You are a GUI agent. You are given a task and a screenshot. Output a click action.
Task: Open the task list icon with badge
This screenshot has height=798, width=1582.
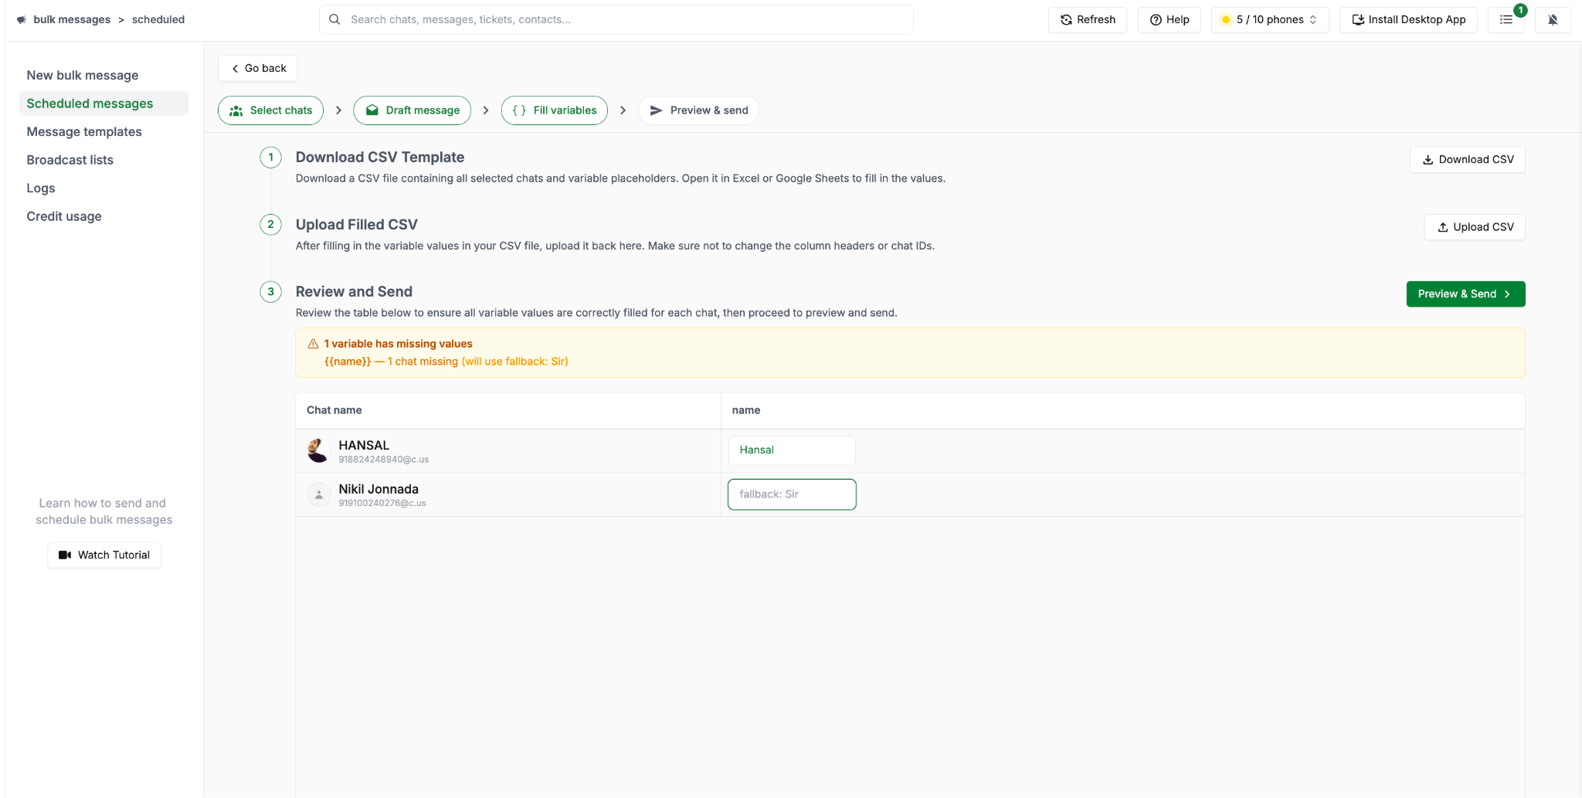point(1506,19)
